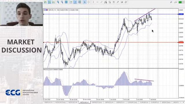The width and height of the screenshot is (185, 104).
Task: Open the GBPNZD,Daily chart tab
Action: (x=97, y=102)
